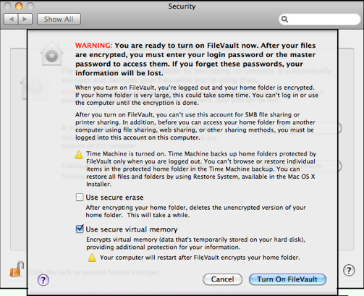The image size is (364, 296).
Task: Open help with the purple question mark
Action: coord(43,280)
